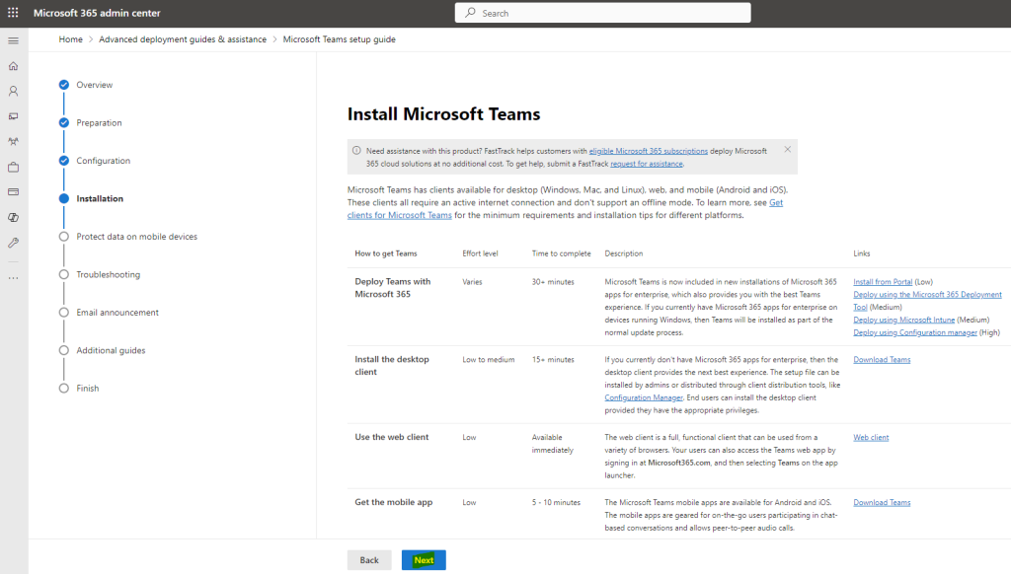Click the Preparation completed checkmark circle
1011x574 pixels.
click(x=64, y=122)
